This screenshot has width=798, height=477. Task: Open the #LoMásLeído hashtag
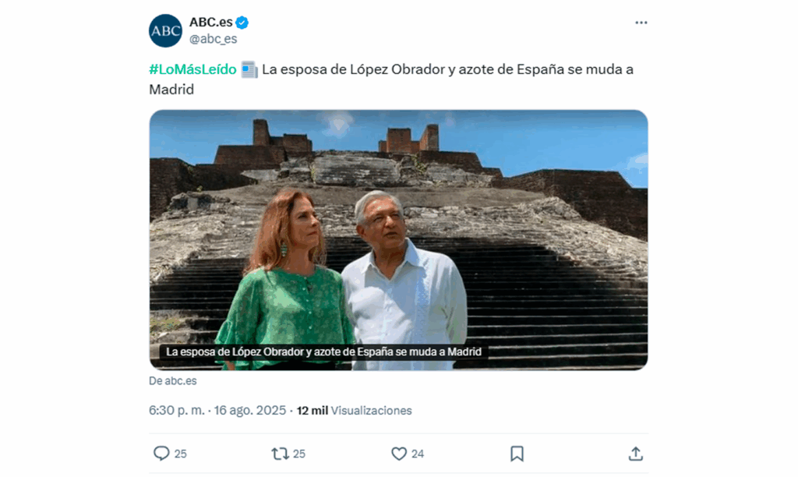point(192,69)
